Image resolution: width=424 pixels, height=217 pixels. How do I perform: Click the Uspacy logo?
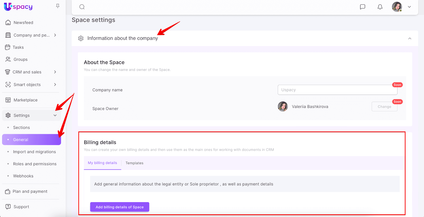click(x=18, y=7)
